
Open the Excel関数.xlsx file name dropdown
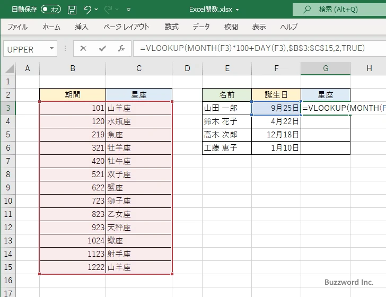[238, 10]
